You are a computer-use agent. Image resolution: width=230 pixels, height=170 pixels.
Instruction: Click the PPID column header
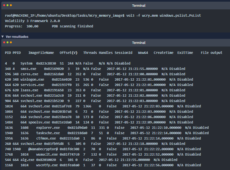[17, 53]
